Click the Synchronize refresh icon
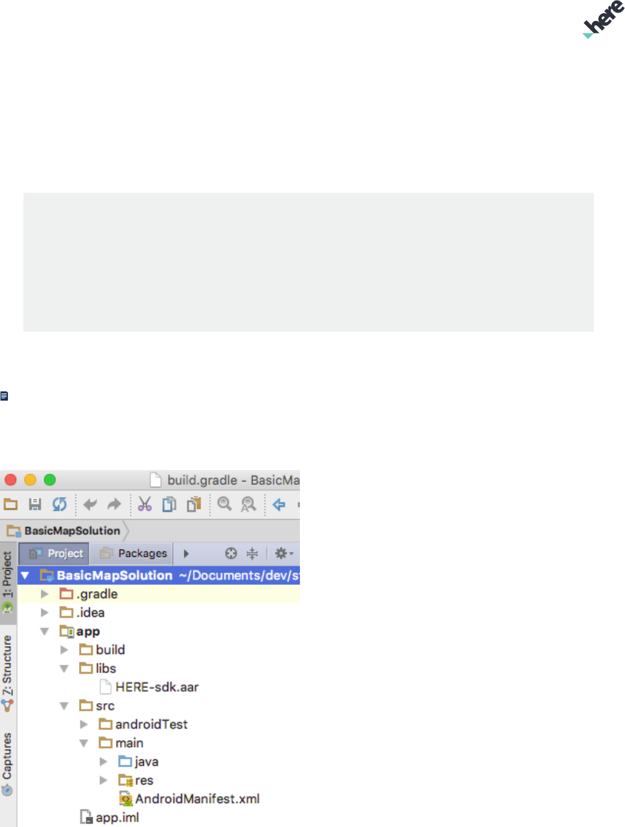 [x=59, y=504]
